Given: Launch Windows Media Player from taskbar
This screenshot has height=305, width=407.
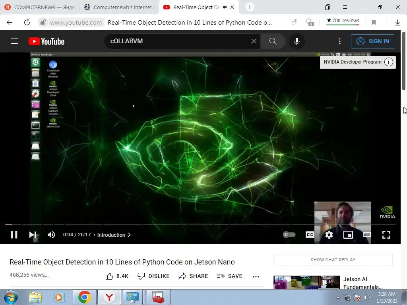Looking at the screenshot, I should [x=59, y=297].
